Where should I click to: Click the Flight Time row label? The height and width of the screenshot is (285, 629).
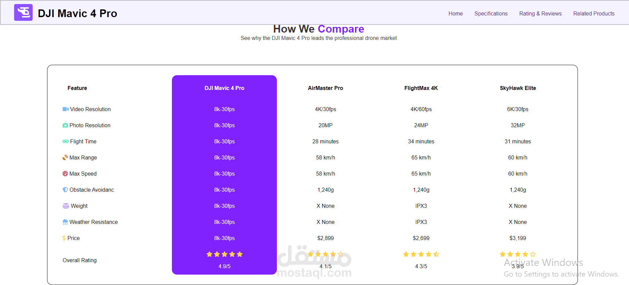83,141
